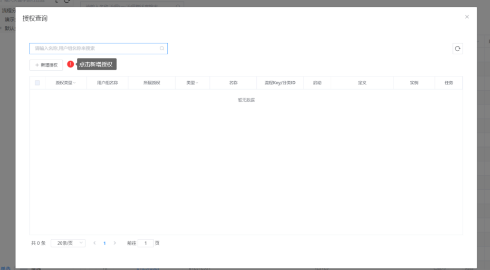The width and height of the screenshot is (490, 270).
Task: Refresh the authorization list
Action: [x=458, y=49]
